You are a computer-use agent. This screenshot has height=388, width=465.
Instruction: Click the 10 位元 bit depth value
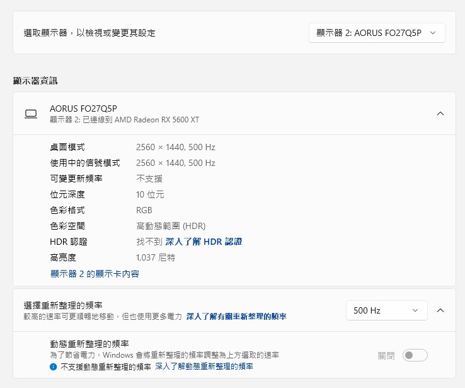click(150, 194)
